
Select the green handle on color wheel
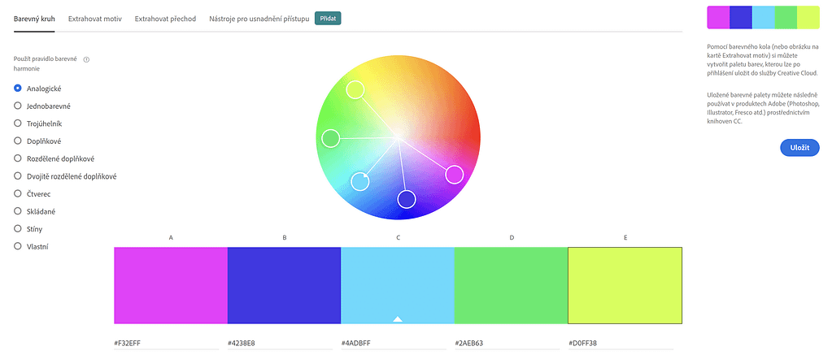tap(330, 138)
